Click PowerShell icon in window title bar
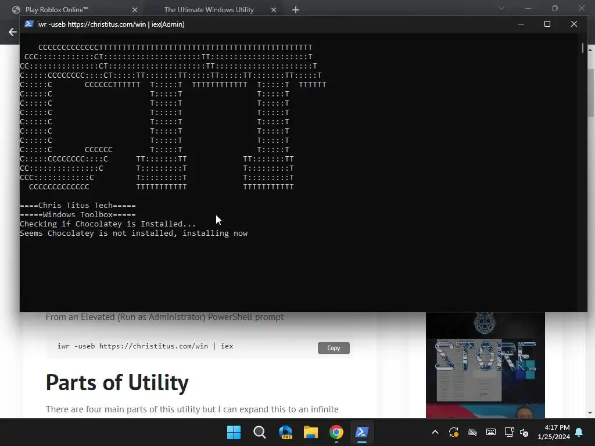 point(29,24)
